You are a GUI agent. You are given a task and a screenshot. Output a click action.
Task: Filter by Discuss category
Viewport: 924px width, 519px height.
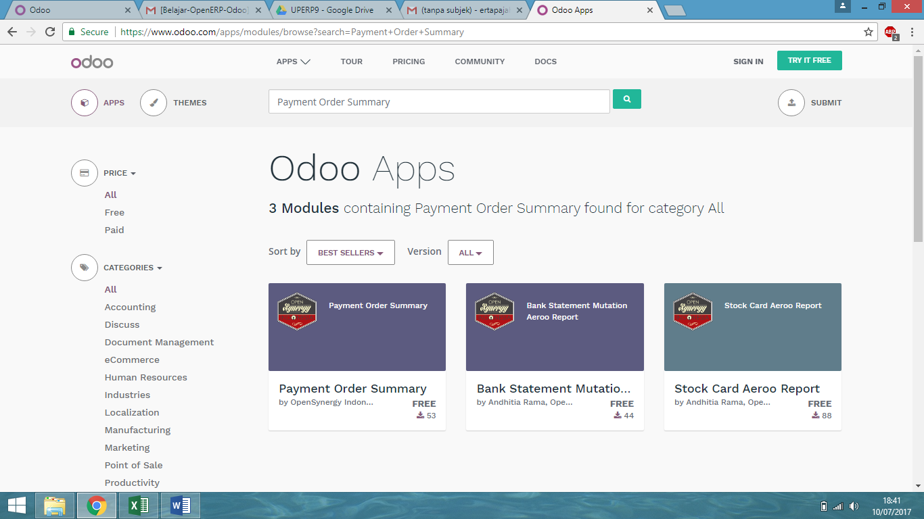pos(122,324)
